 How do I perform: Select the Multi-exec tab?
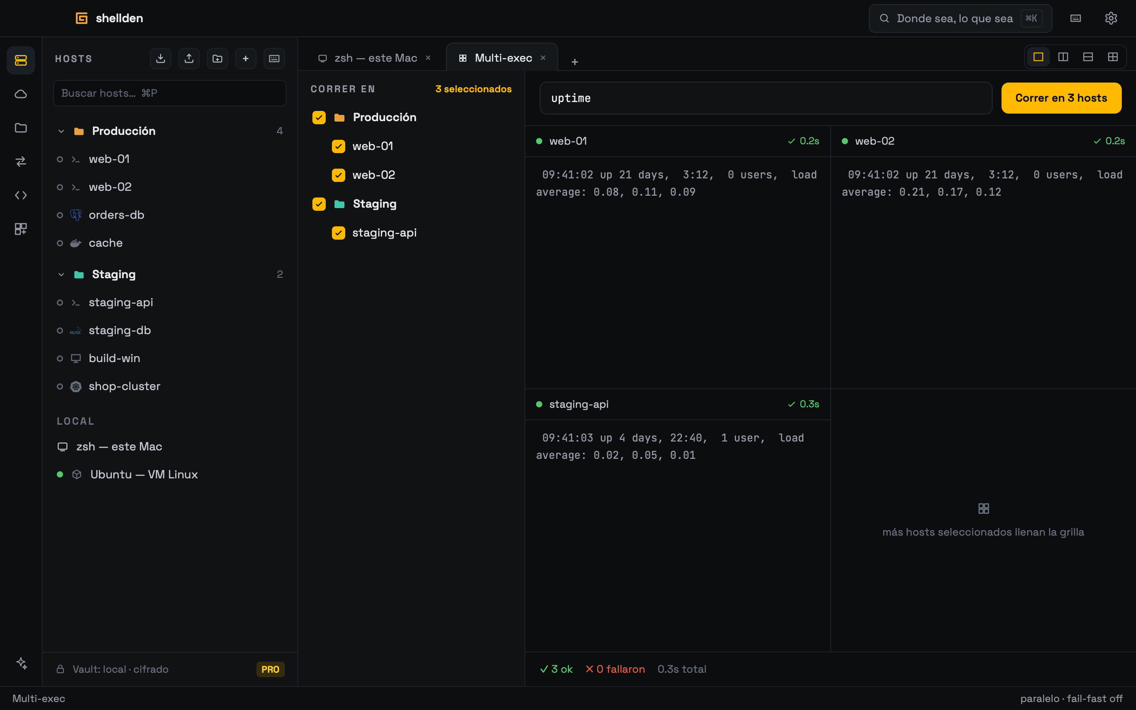pyautogui.click(x=501, y=57)
